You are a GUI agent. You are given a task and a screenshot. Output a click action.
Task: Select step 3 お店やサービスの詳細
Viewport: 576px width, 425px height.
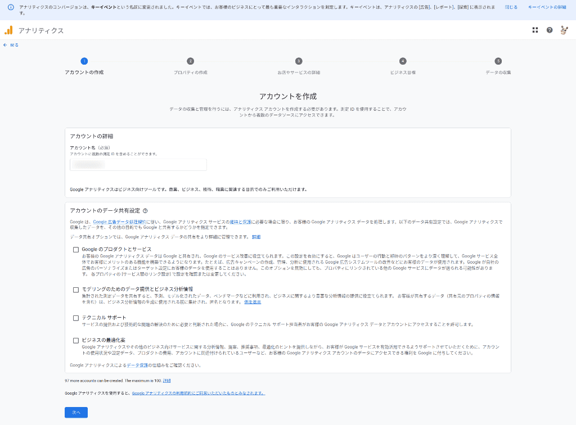pyautogui.click(x=299, y=61)
